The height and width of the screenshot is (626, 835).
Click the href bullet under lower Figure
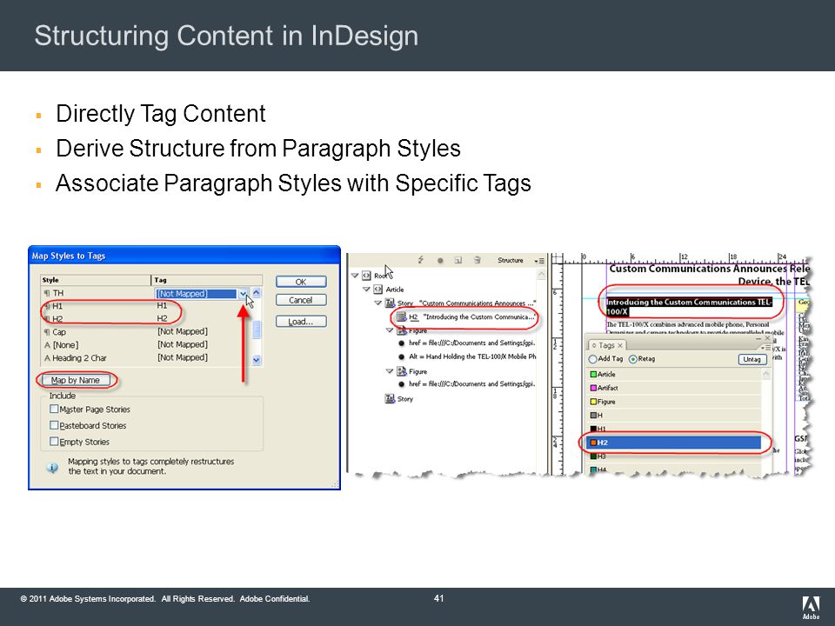[x=402, y=384]
